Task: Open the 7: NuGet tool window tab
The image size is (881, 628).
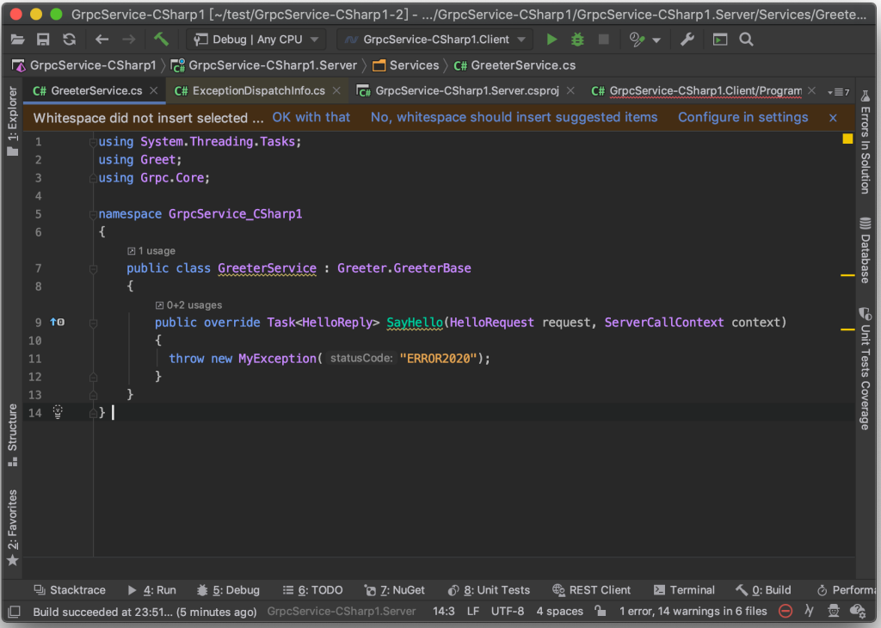Action: pyautogui.click(x=394, y=590)
